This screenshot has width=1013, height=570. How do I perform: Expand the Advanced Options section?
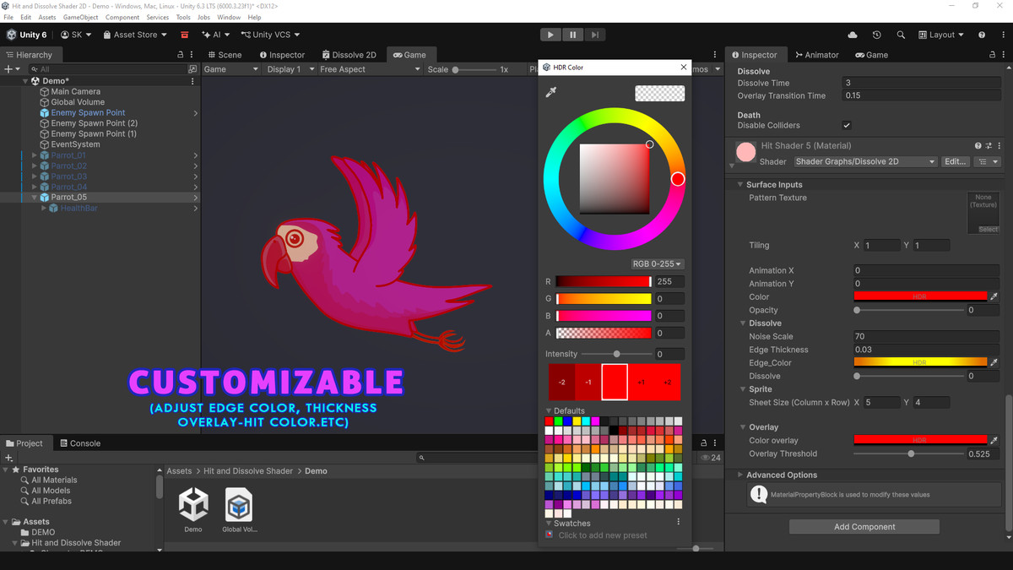click(740, 475)
